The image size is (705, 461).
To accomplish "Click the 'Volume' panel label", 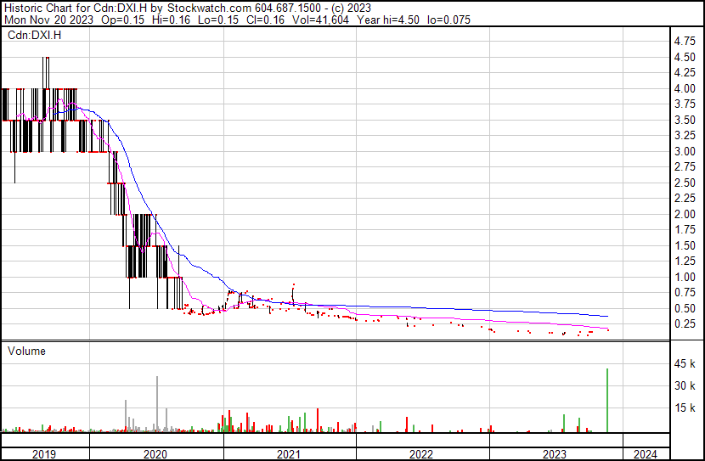I will click(x=26, y=351).
